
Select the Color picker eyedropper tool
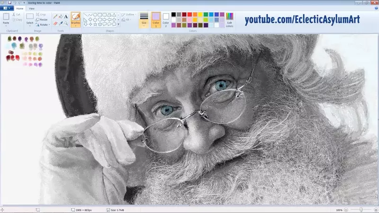[x=61, y=23]
